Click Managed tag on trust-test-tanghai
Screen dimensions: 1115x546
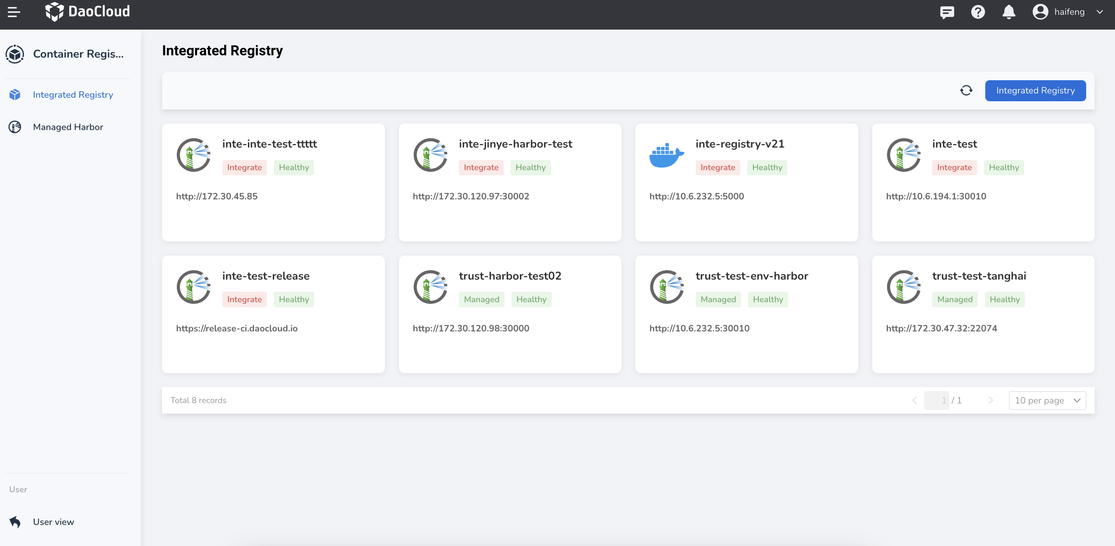tap(954, 299)
